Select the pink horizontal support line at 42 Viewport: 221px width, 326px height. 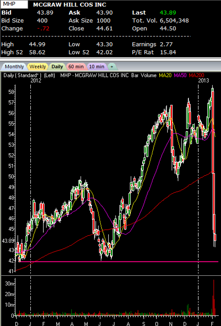pyautogui.click(x=118, y=262)
